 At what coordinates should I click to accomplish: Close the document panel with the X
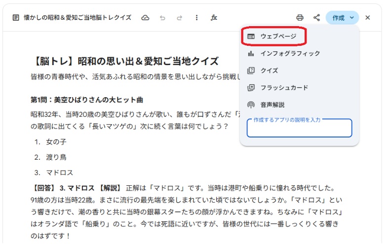point(367,18)
